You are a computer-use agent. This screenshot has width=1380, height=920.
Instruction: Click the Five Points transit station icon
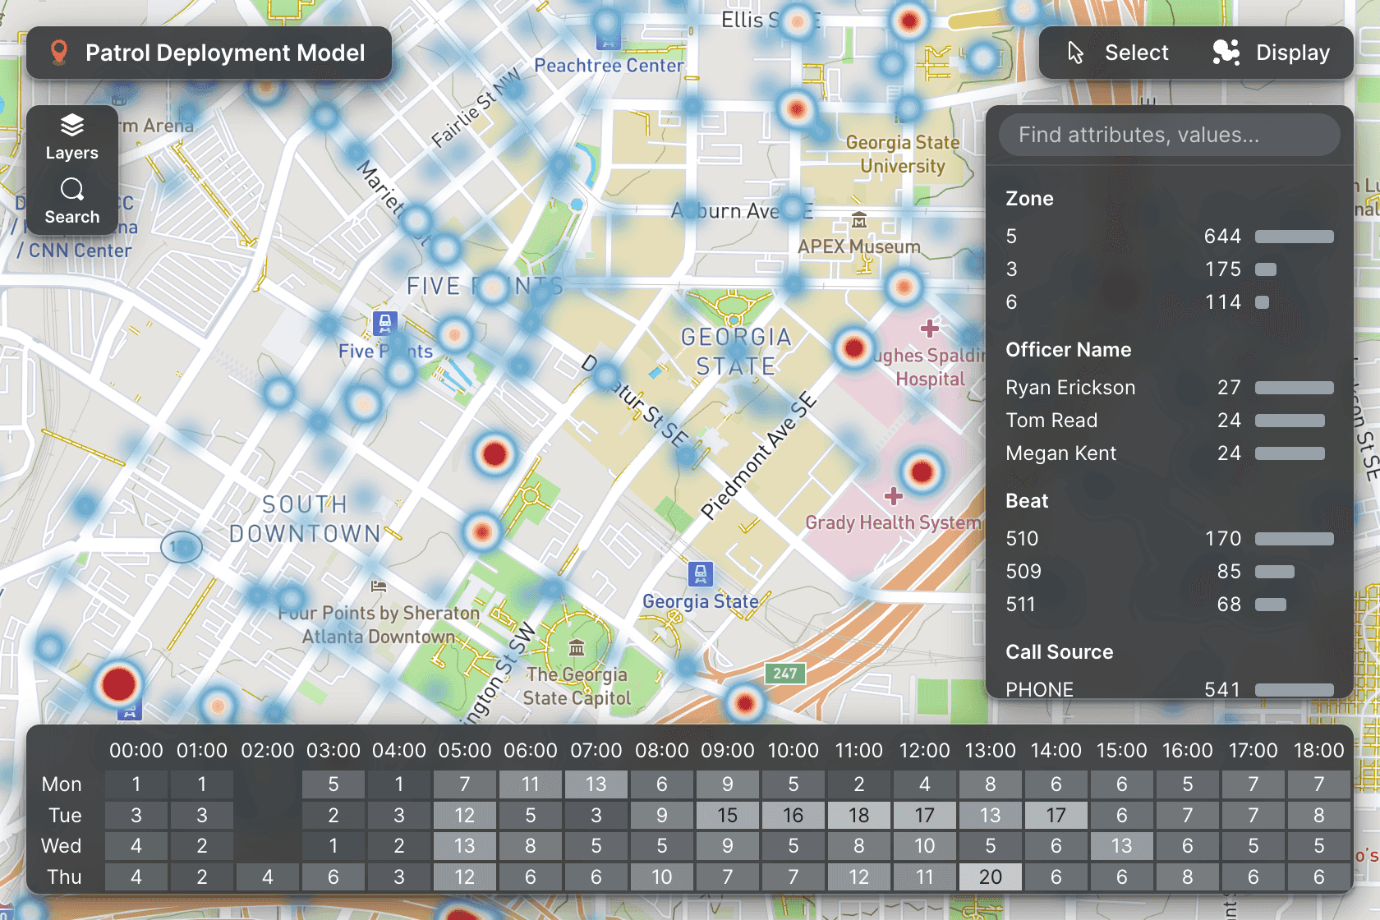click(x=384, y=323)
